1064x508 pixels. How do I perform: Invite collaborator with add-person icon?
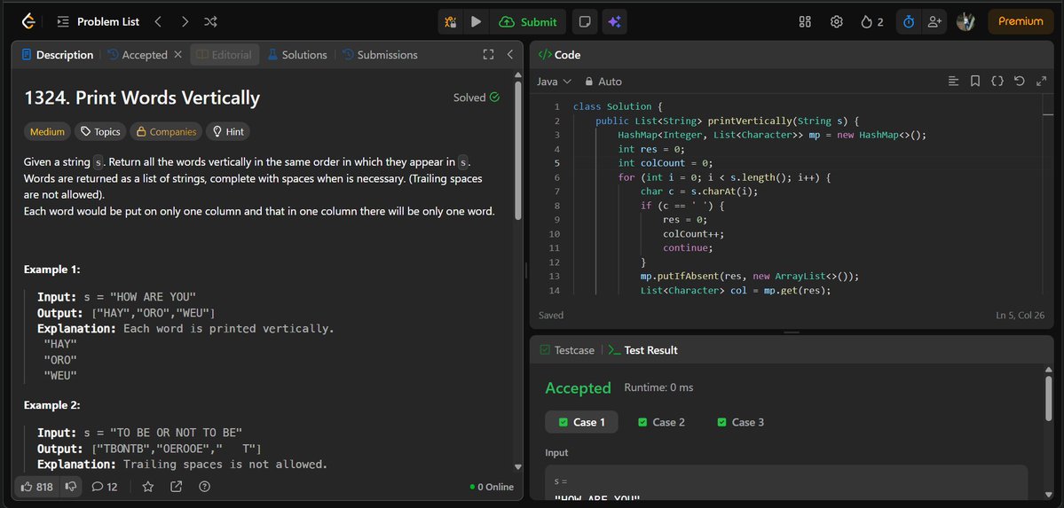point(934,21)
